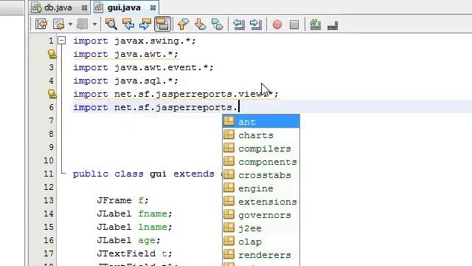
Task: Click the Back navigation icon
Action: pyautogui.click(x=59, y=24)
